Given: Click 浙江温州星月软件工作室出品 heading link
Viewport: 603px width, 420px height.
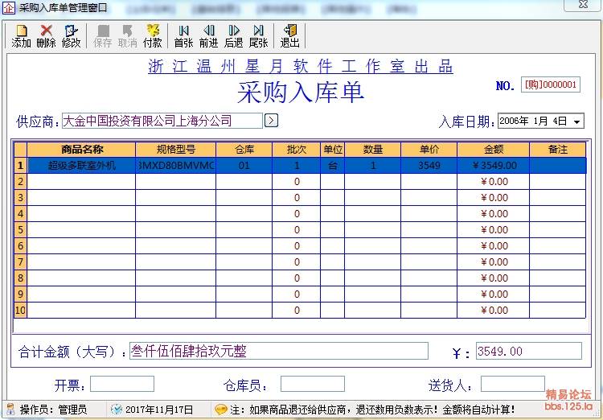Looking at the screenshot, I should pyautogui.click(x=301, y=66).
